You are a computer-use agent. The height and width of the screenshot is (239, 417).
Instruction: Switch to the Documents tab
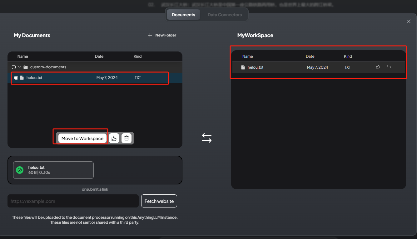pos(183,15)
